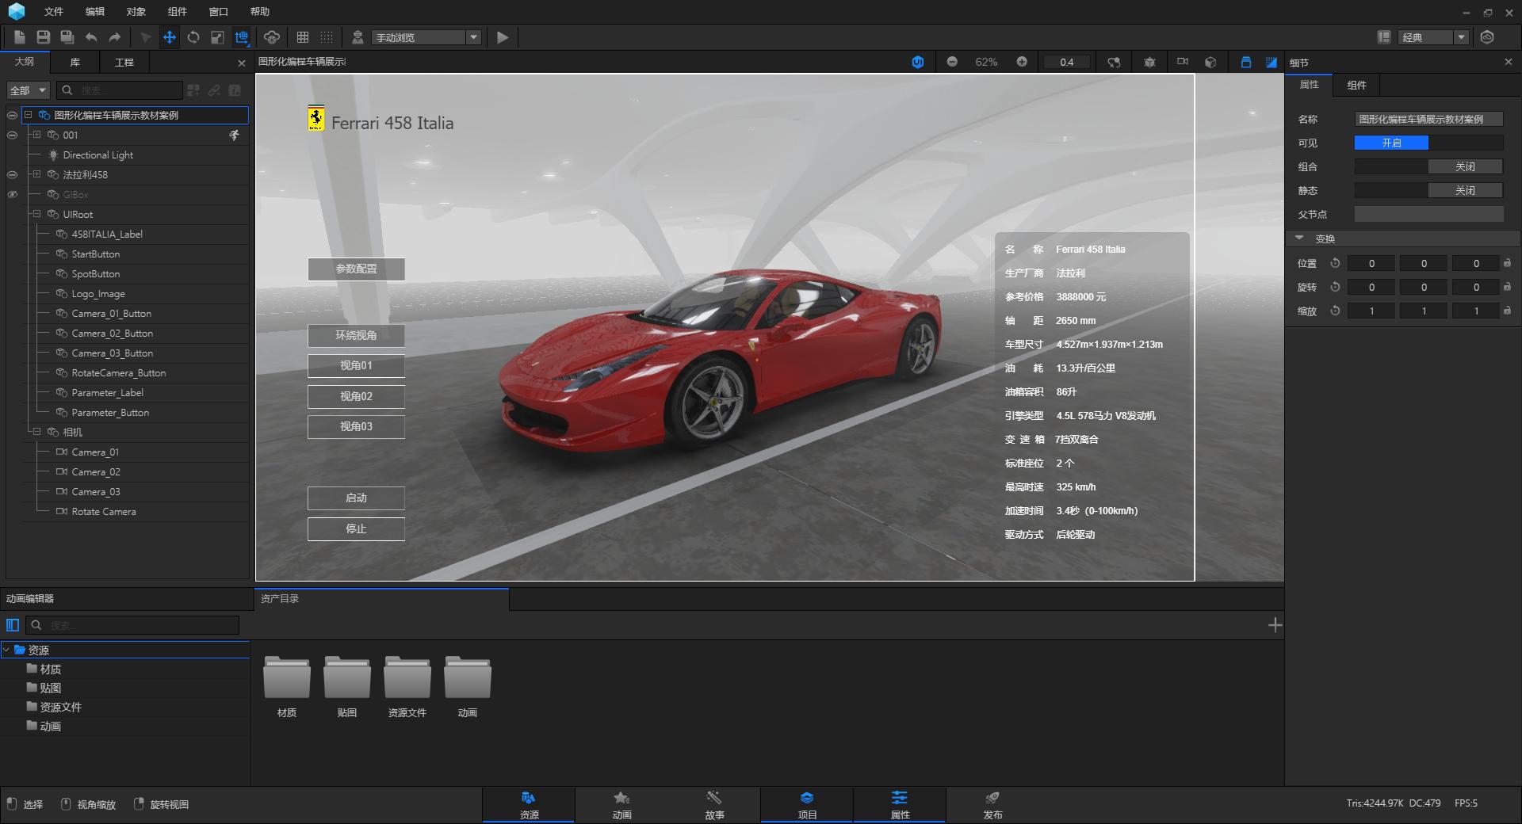This screenshot has width=1522, height=824.
Task: Toggle the 组合 switch currently 关闭
Action: (1428, 166)
